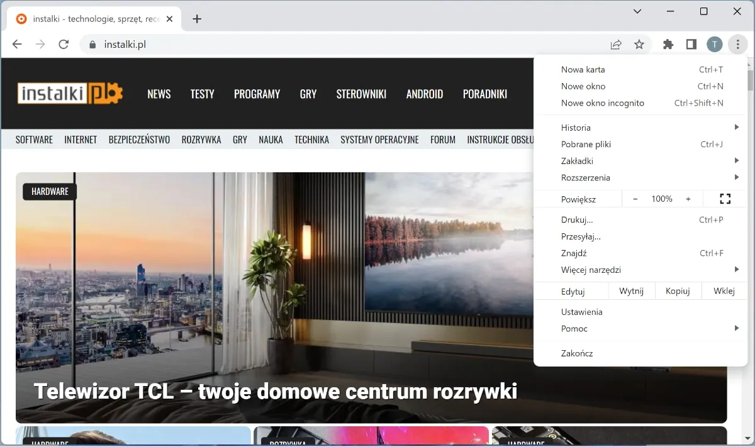Open the FORUM link
The image size is (755, 447).
tap(443, 140)
